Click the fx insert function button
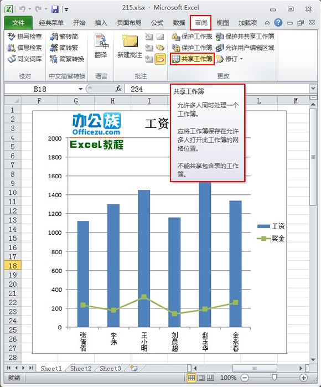321x387 pixels. pos(118,89)
